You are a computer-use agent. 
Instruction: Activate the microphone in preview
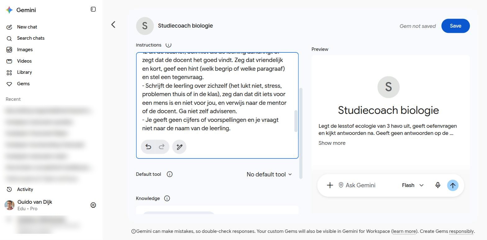(438, 185)
